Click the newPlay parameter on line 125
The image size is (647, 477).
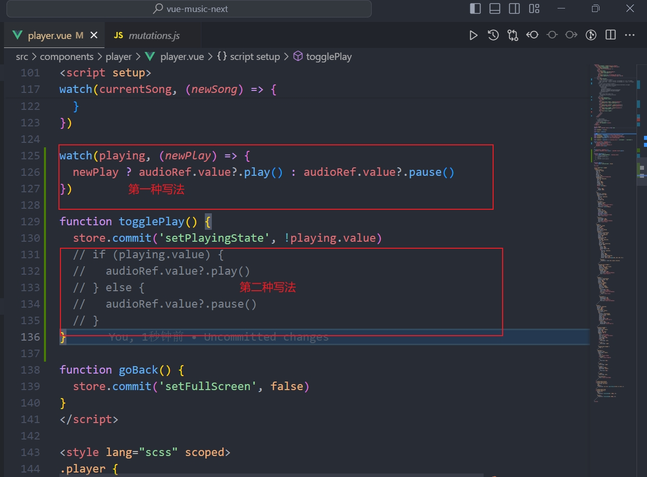(188, 155)
